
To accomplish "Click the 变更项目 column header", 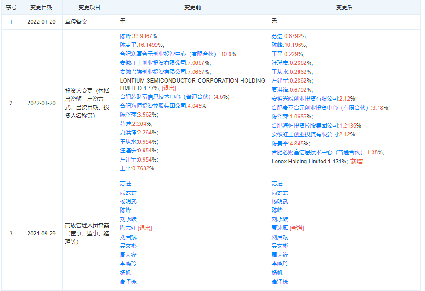I will tap(89, 7).
